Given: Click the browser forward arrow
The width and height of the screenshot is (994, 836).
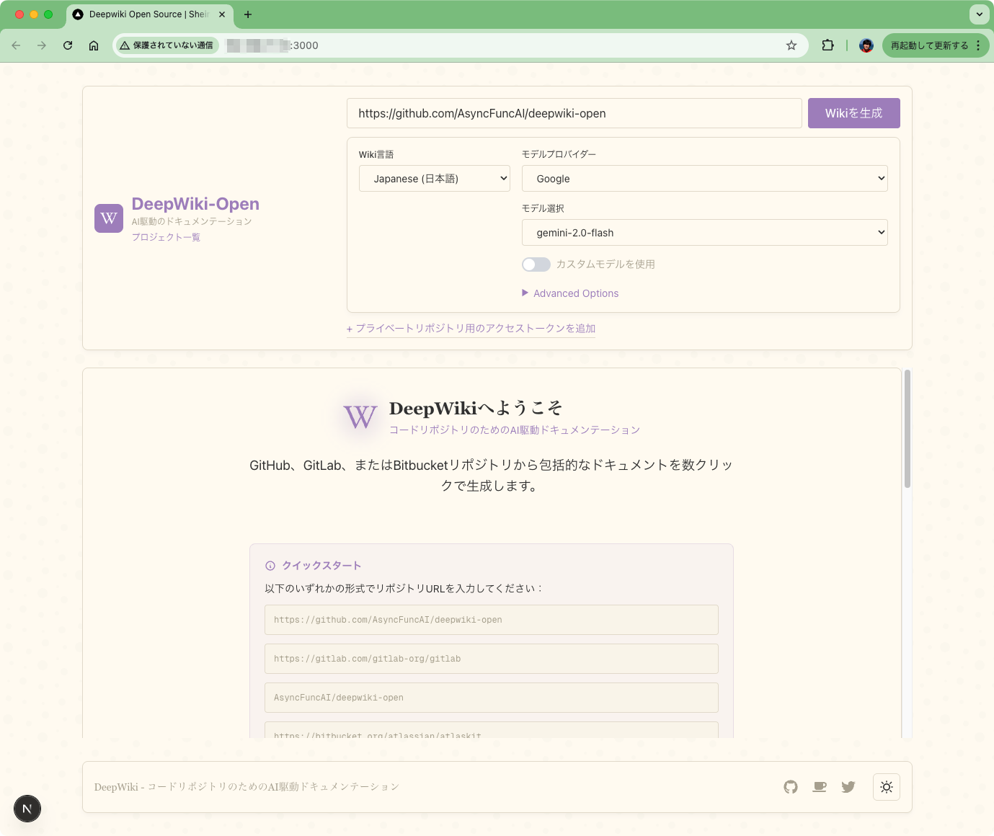Looking at the screenshot, I should (x=42, y=45).
